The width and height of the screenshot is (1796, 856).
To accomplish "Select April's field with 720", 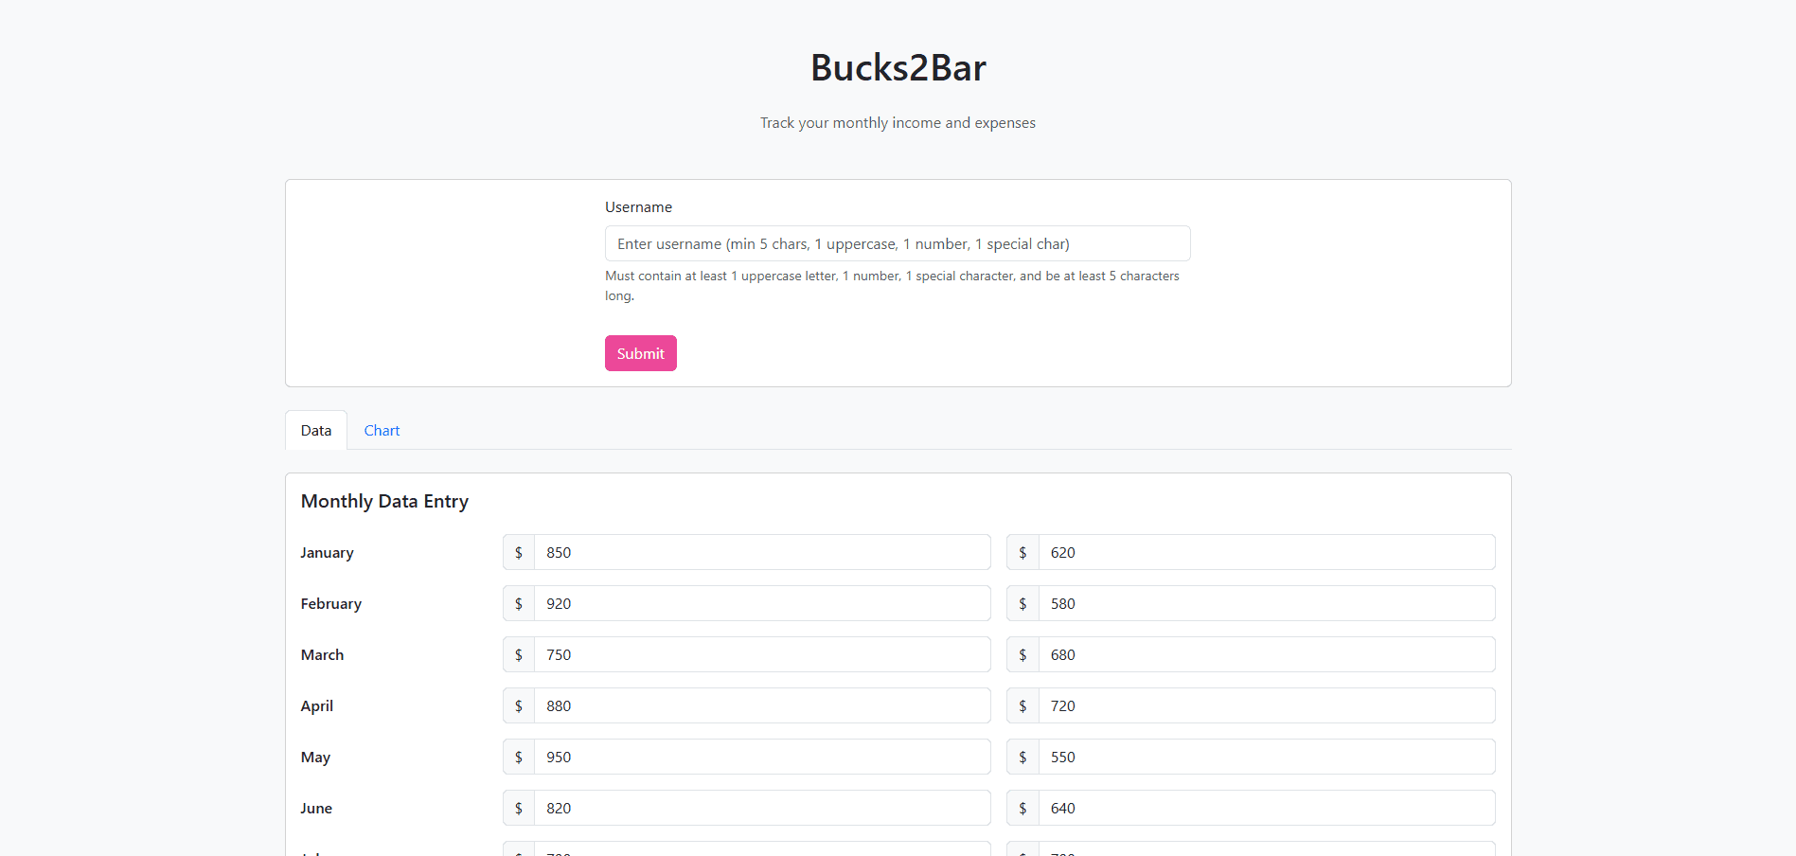I will click(x=1266, y=705).
